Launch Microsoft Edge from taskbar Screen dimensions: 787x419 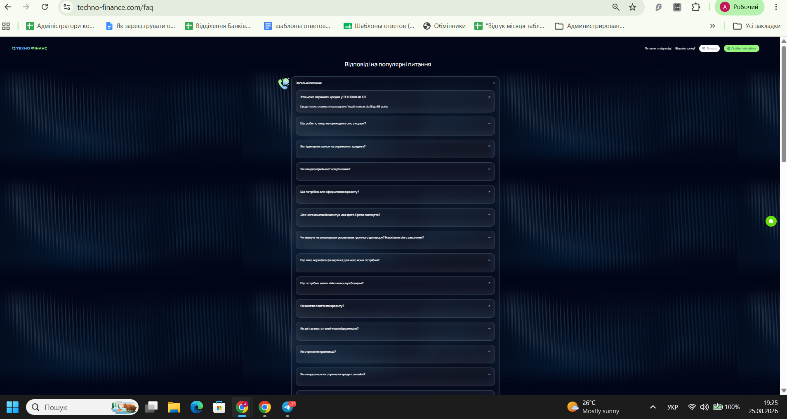[197, 407]
